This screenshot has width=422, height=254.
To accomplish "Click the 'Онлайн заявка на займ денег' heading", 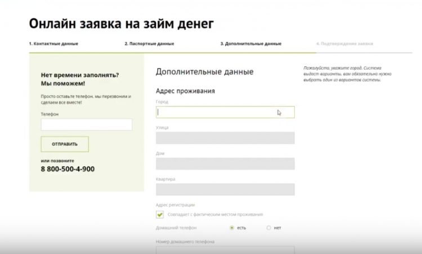I will (x=121, y=23).
